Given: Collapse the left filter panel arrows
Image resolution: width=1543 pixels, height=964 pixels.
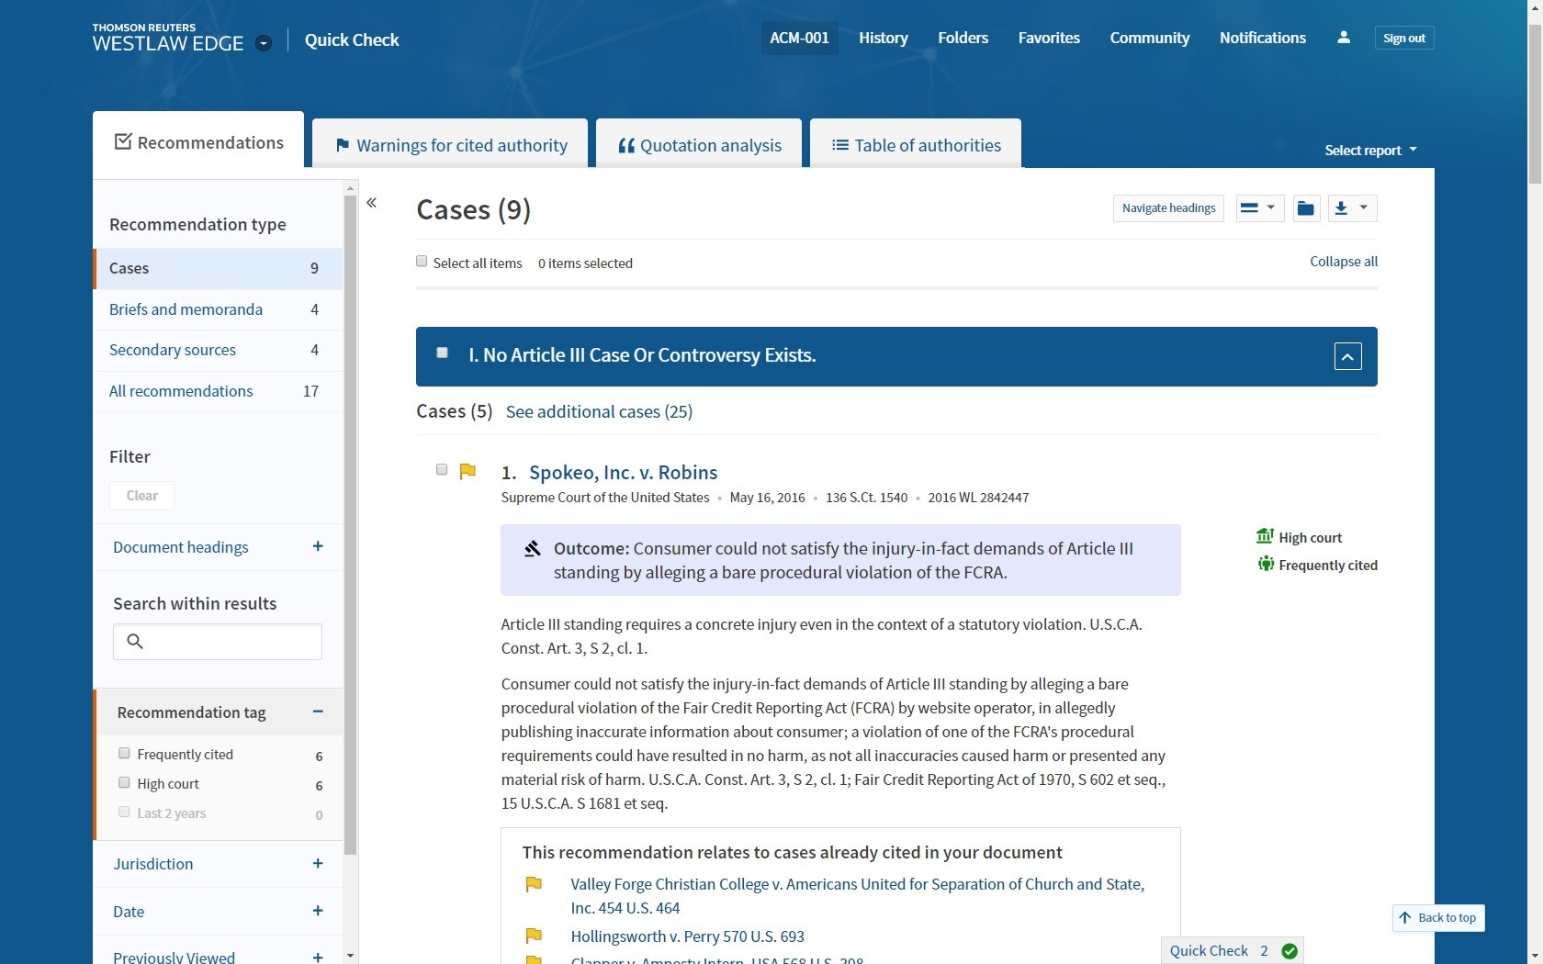Looking at the screenshot, I should pos(372,203).
